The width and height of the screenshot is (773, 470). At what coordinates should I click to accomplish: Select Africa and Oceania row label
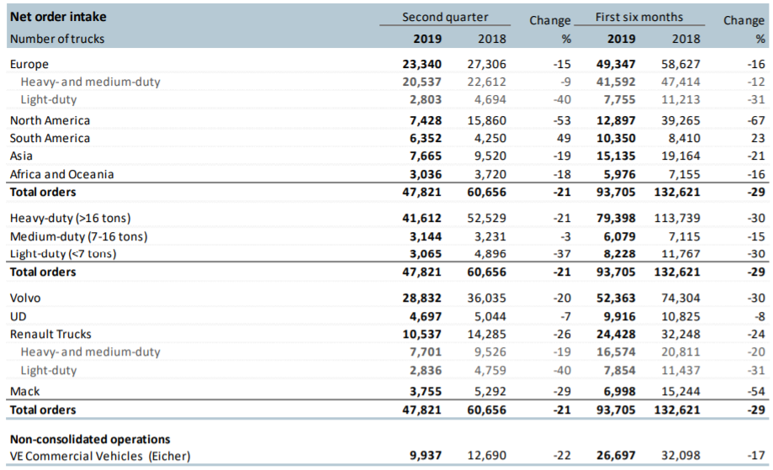(61, 174)
